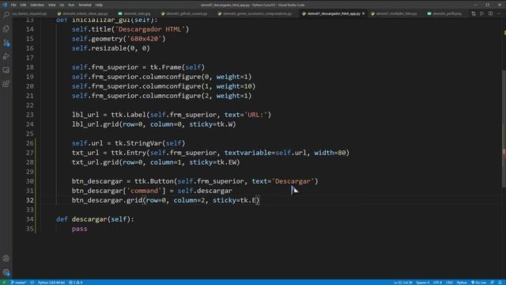This screenshot has height=285, width=506.
Task: Open the Source Control view
Action: (x=6, y=43)
